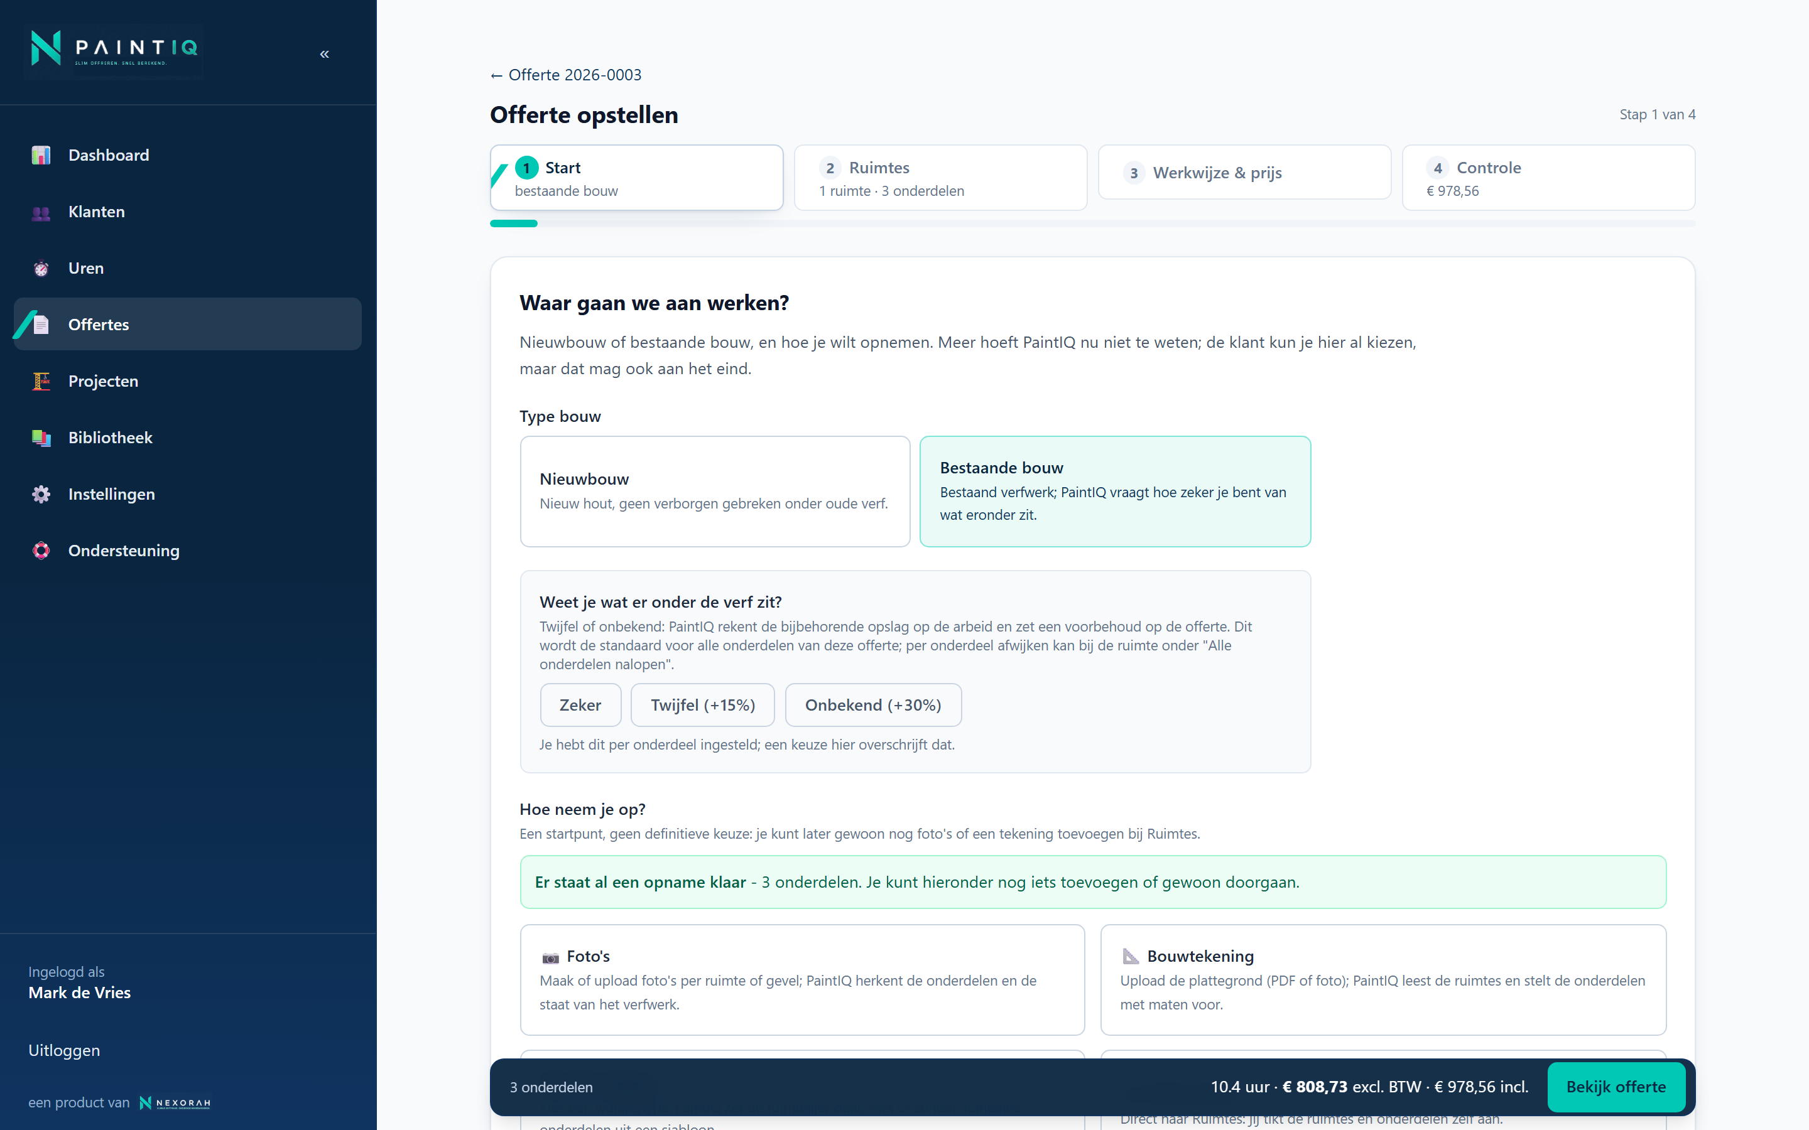
Task: Click the Dashboard chart icon
Action: (41, 154)
